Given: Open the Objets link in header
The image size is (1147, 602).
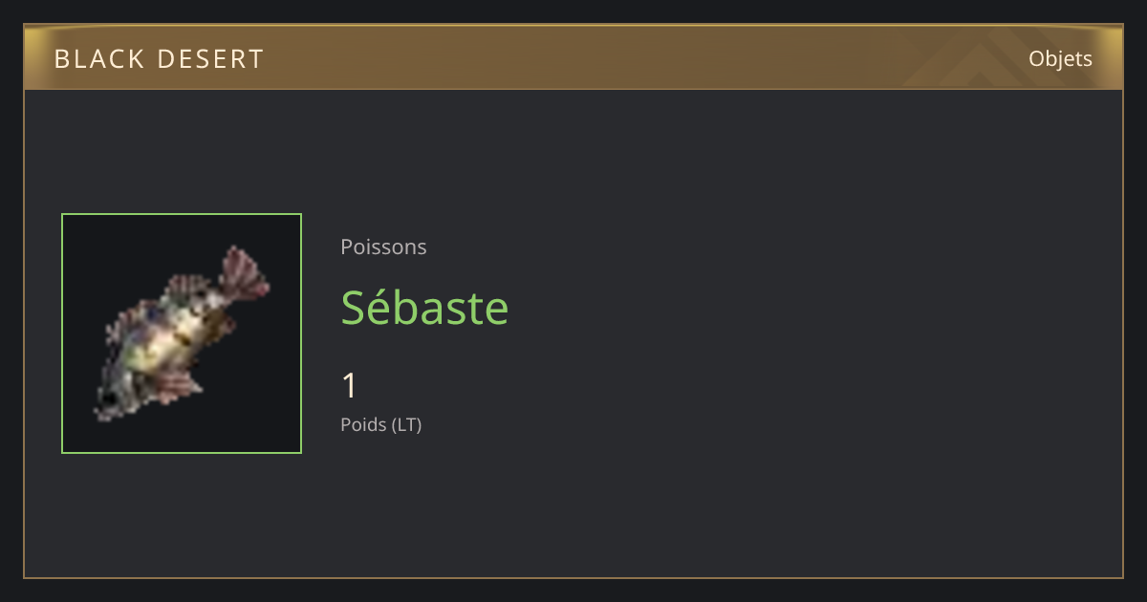Looking at the screenshot, I should 1060,59.
